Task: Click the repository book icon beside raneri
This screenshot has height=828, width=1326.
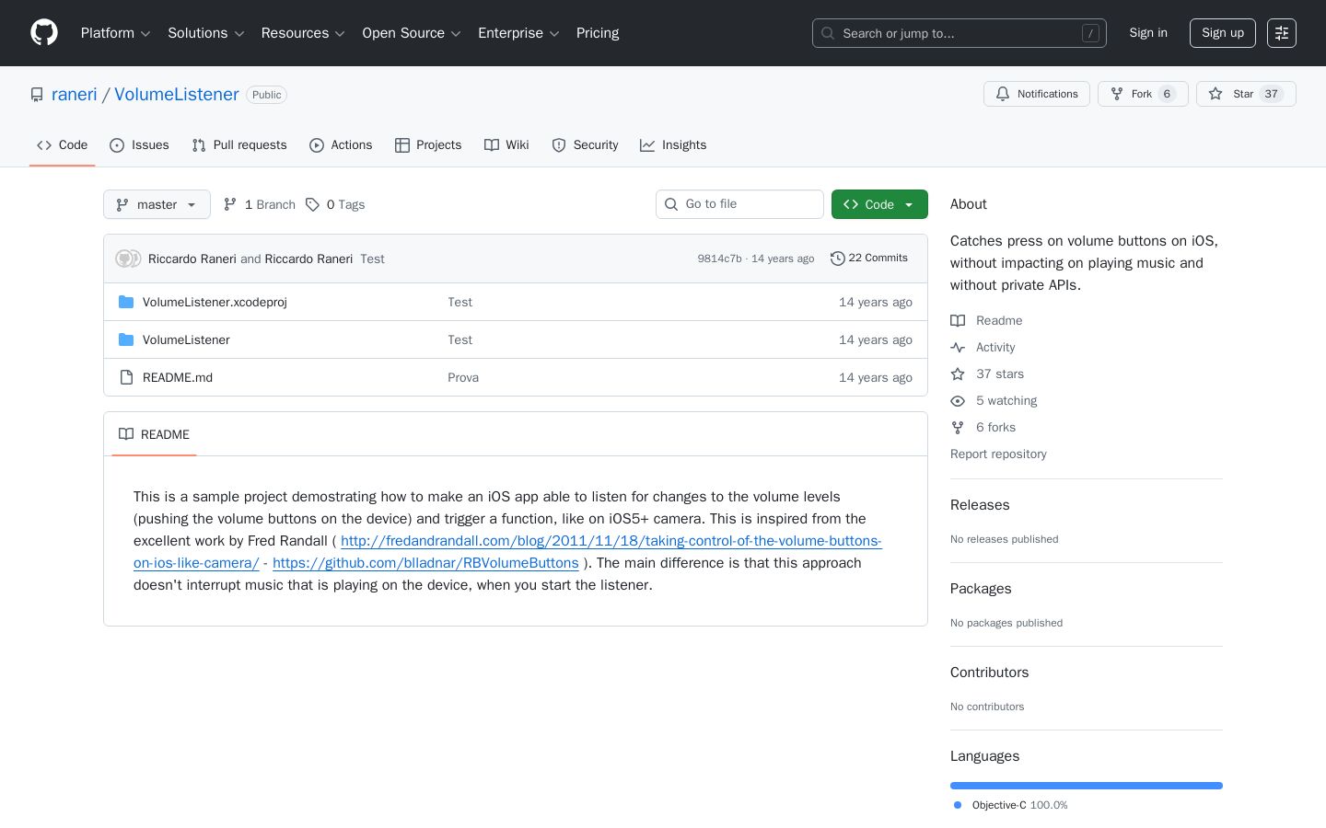Action: pyautogui.click(x=37, y=95)
